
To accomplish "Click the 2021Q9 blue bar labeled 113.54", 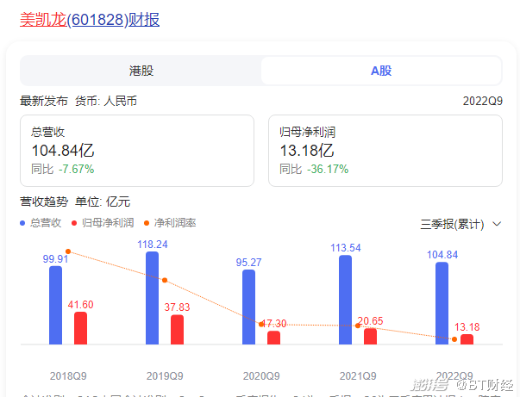I will tap(345, 300).
